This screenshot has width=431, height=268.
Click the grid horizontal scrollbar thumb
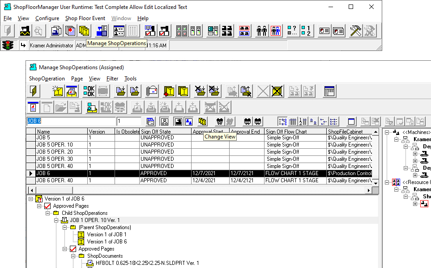[x=54, y=190]
